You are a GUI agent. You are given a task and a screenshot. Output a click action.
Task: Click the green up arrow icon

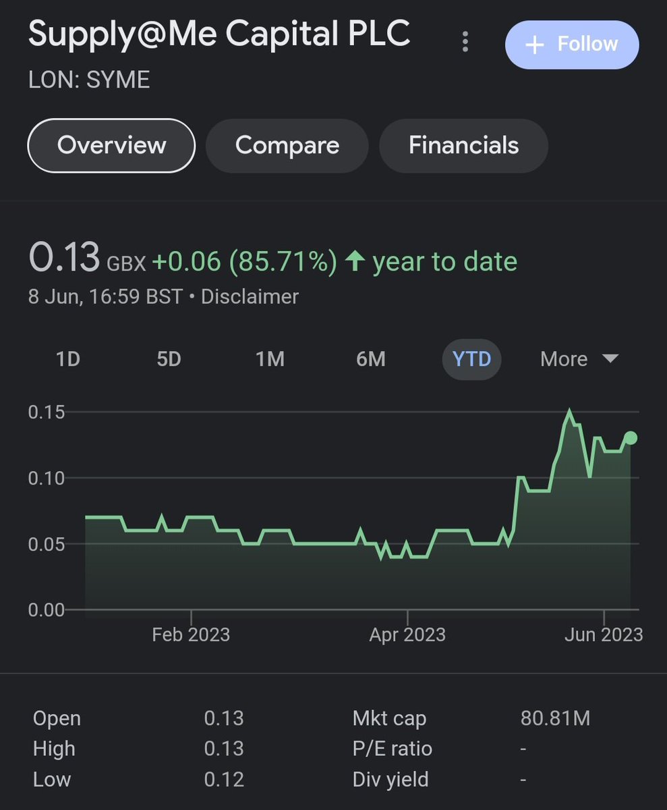355,261
